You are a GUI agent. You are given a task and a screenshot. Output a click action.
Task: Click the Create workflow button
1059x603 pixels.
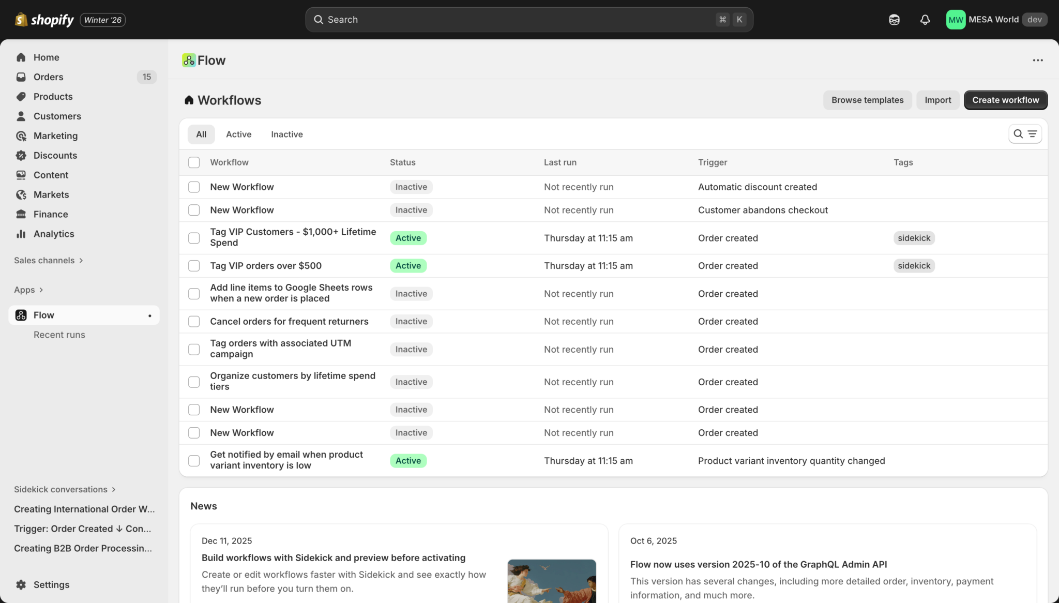coord(1005,100)
